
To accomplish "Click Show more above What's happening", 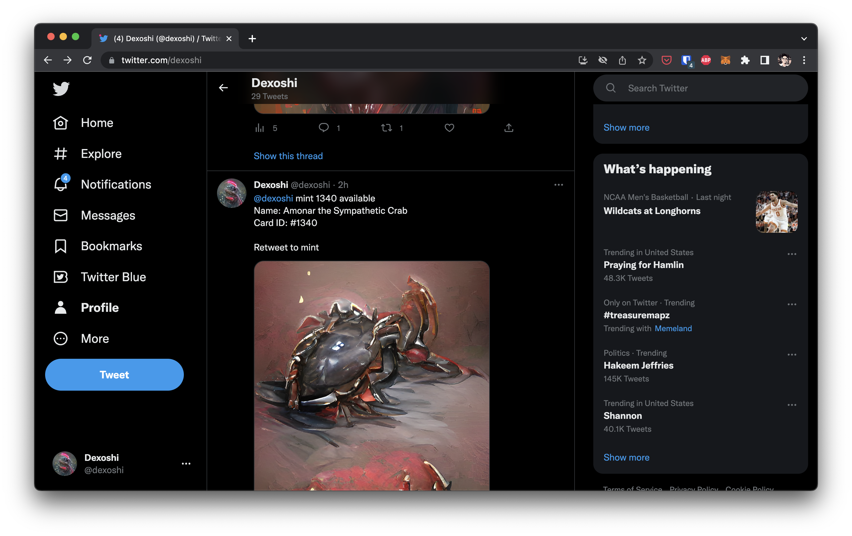I will pos(626,127).
